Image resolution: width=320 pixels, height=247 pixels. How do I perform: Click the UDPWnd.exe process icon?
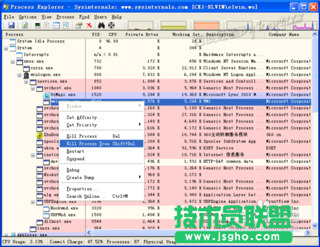click(x=46, y=215)
